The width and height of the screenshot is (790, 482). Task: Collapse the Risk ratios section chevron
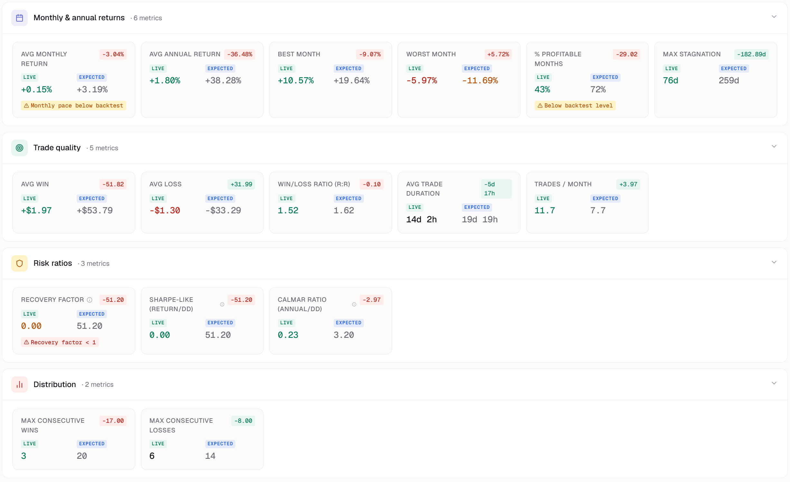click(x=774, y=262)
